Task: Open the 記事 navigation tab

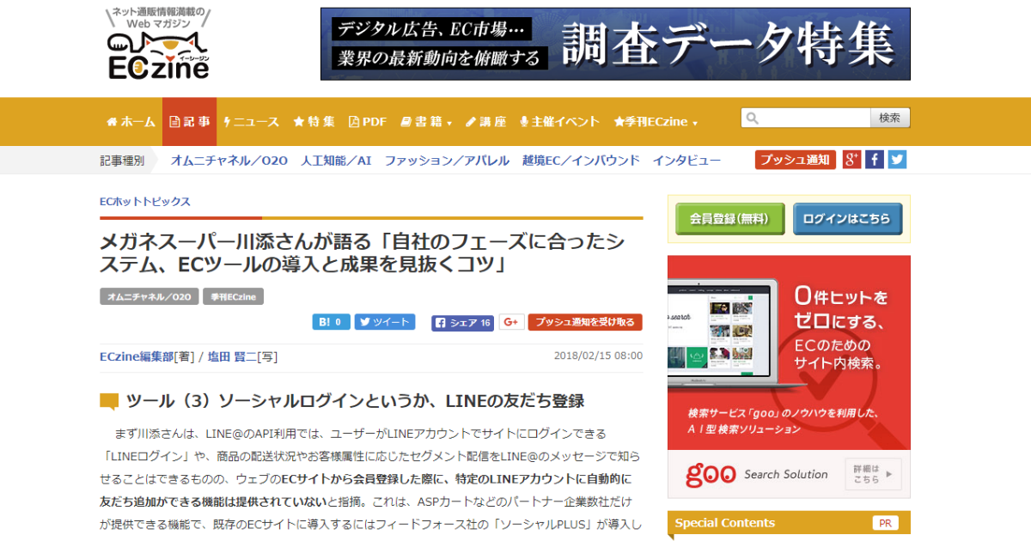Action: (x=189, y=122)
